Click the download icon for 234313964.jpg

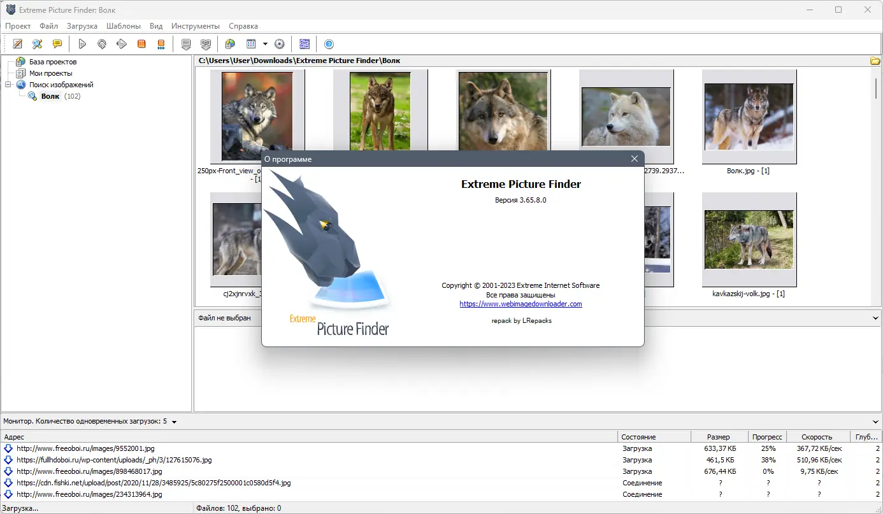(8, 494)
